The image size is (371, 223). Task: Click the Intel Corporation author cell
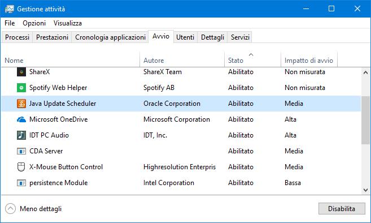click(169, 183)
